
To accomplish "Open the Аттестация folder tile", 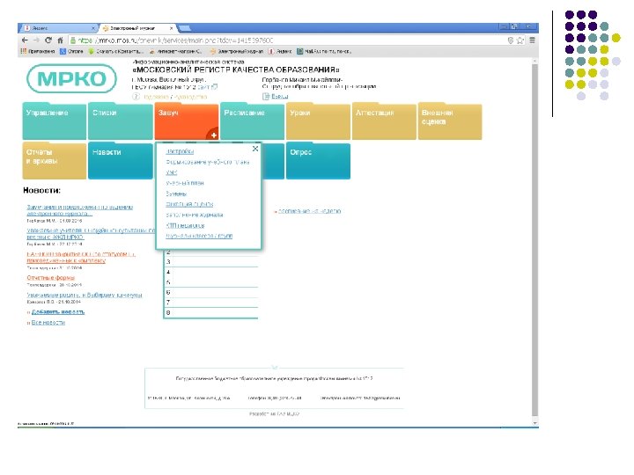I will click(x=384, y=121).
